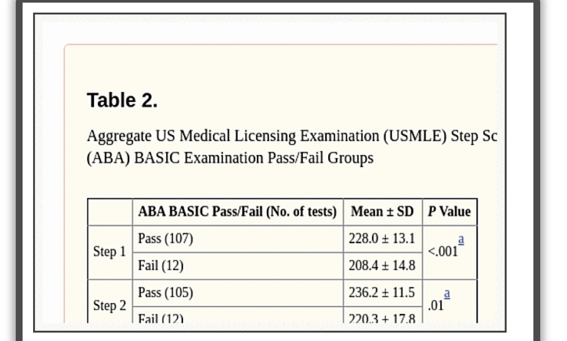Click the 208.4 ± 14.8 value
This screenshot has height=341, width=567.
point(383,266)
